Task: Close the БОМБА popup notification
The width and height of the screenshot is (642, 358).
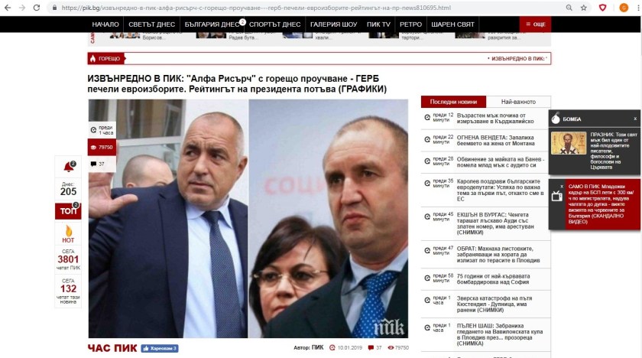Action: 635,119
